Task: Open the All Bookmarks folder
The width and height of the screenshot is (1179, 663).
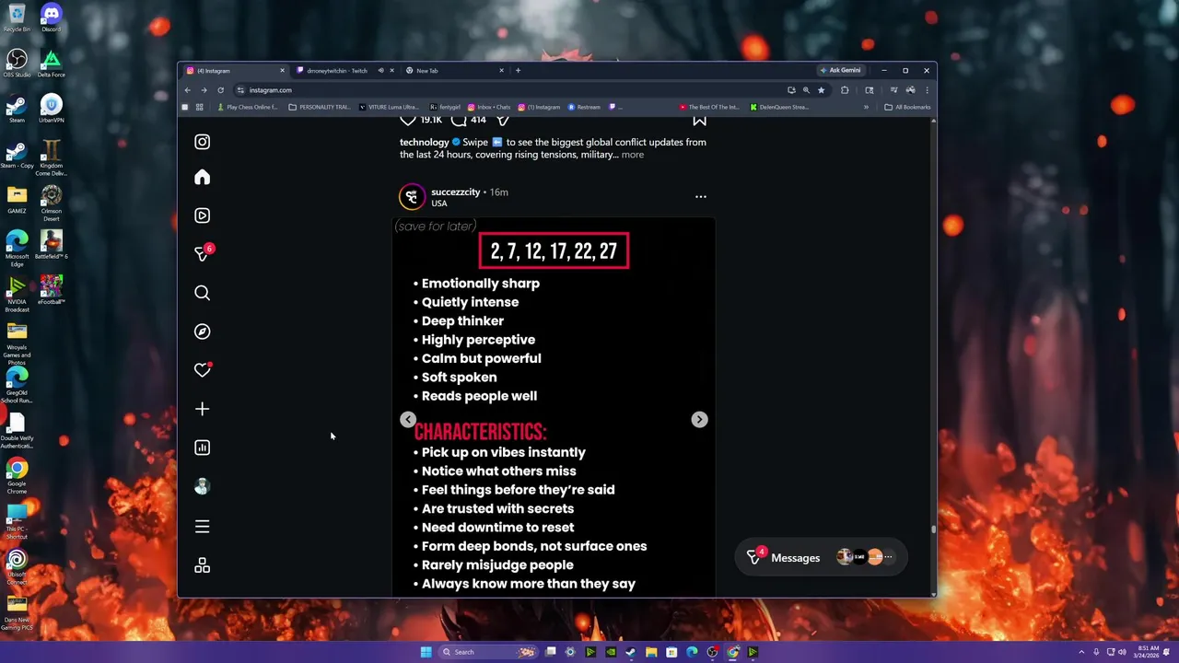Action: pos(907,107)
